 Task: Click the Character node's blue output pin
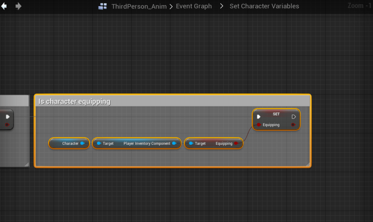click(82, 143)
